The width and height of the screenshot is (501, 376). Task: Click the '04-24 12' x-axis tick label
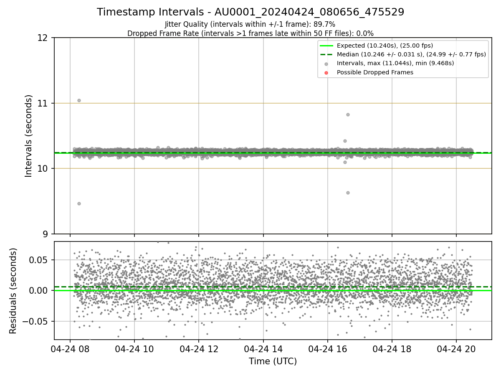[199, 349]
